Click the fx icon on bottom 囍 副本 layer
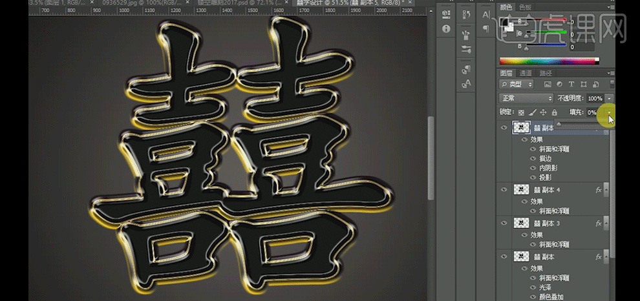The width and height of the screenshot is (640, 301). coord(599,257)
